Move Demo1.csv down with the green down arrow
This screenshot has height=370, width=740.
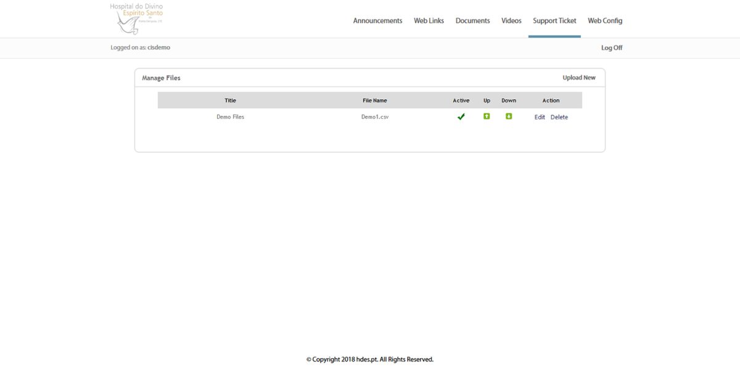click(x=509, y=117)
